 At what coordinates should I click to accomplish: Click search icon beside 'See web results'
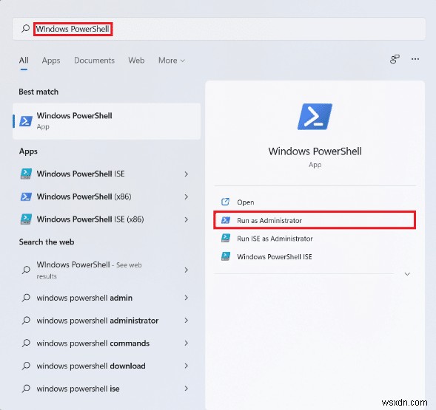click(x=26, y=270)
